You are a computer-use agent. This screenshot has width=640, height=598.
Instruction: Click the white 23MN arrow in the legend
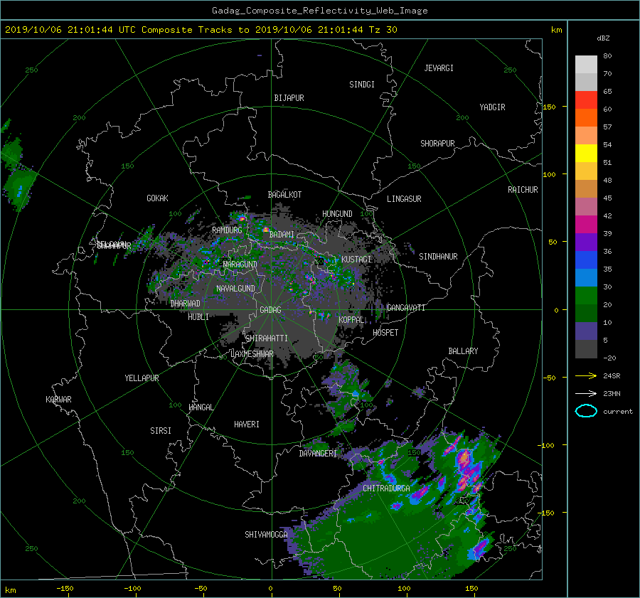click(x=586, y=393)
